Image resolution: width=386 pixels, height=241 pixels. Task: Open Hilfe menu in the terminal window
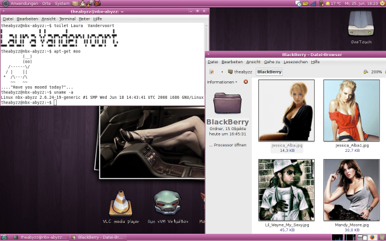pos(98,19)
